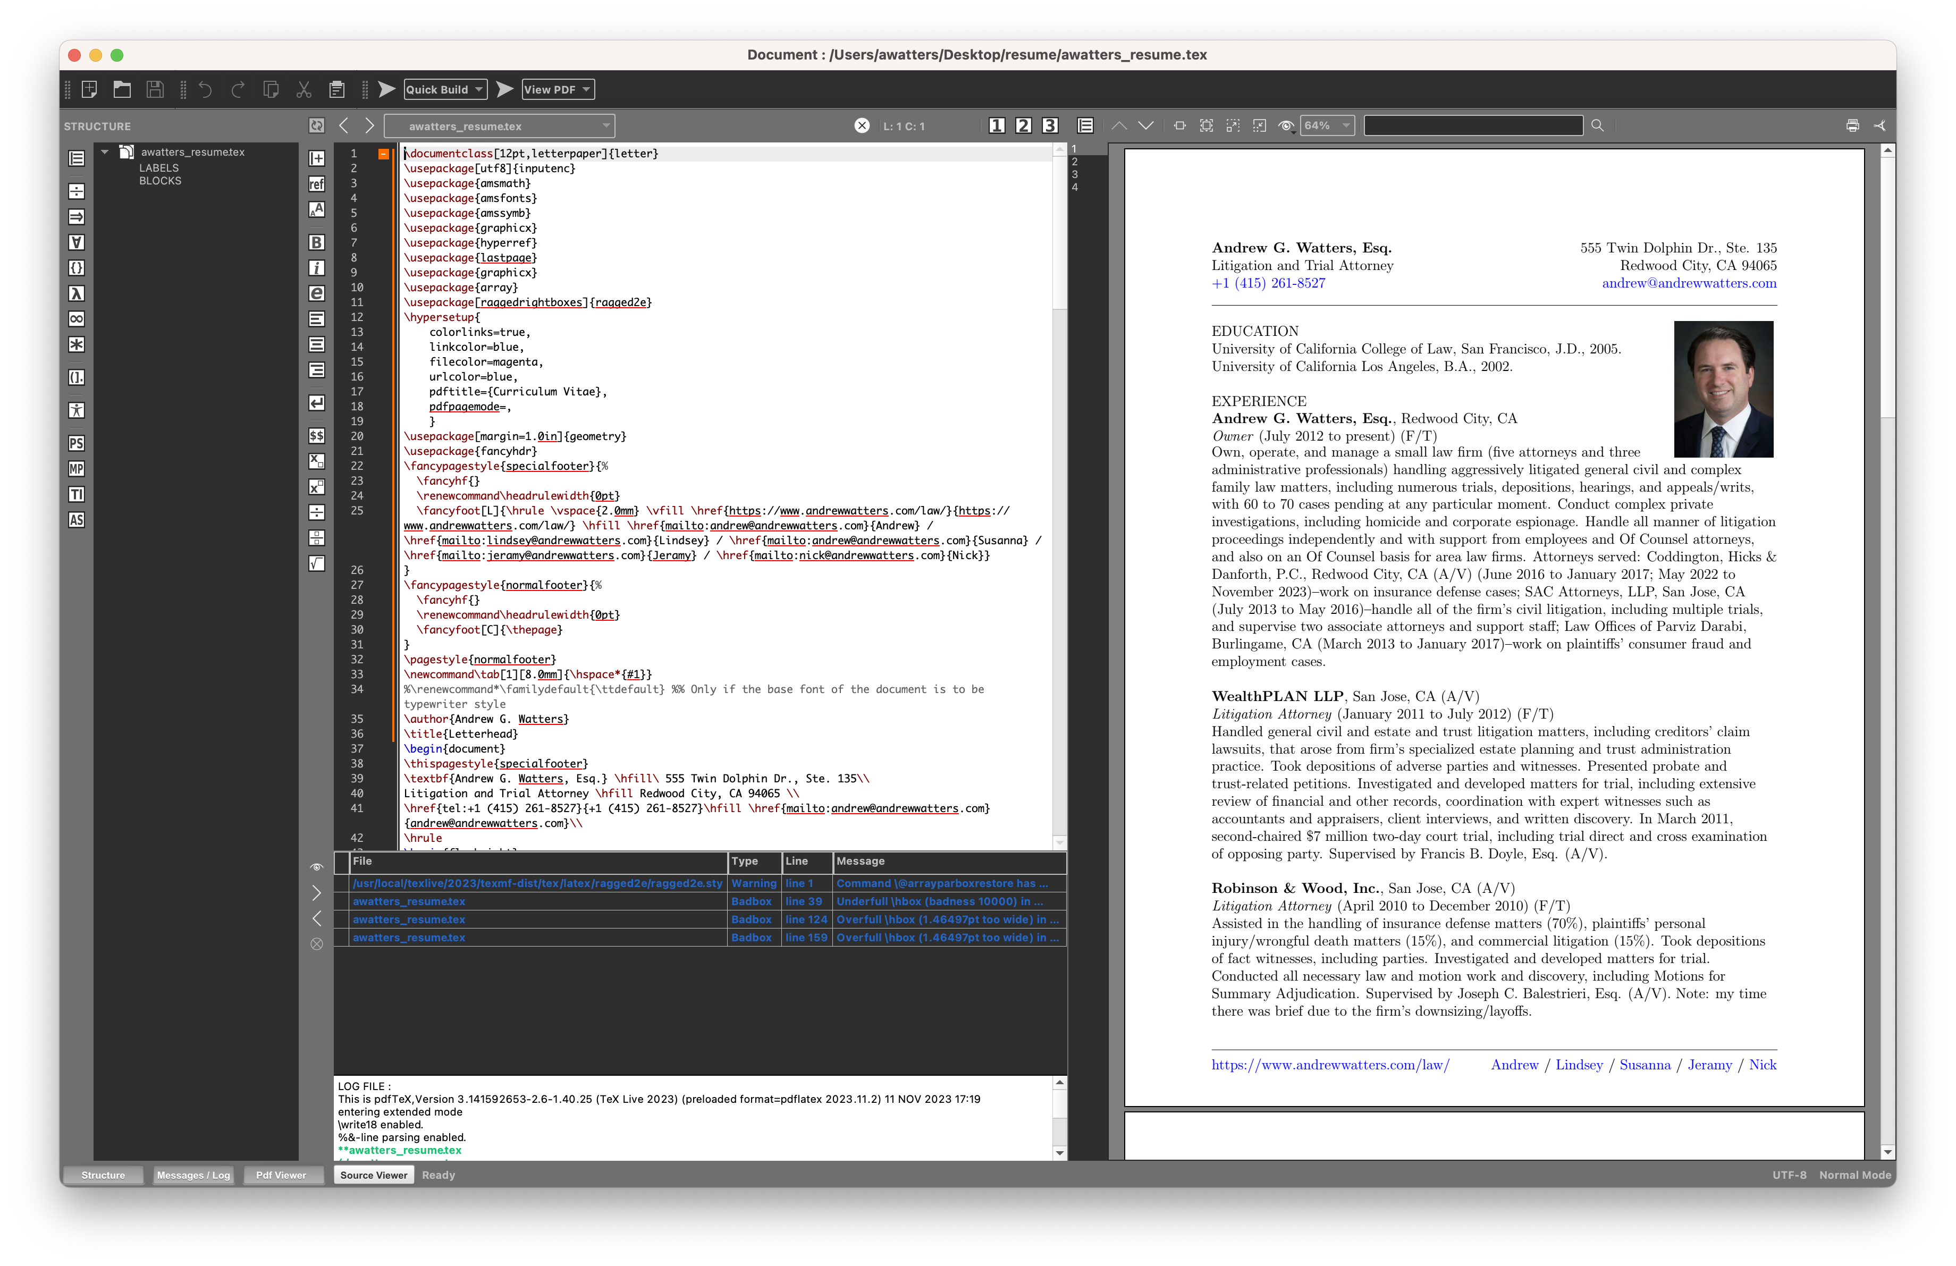
Task: Close the current document with X button
Action: coord(862,125)
